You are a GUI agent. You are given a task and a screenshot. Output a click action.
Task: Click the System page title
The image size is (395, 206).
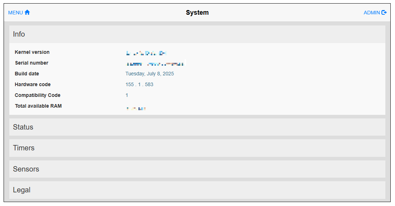tap(197, 13)
